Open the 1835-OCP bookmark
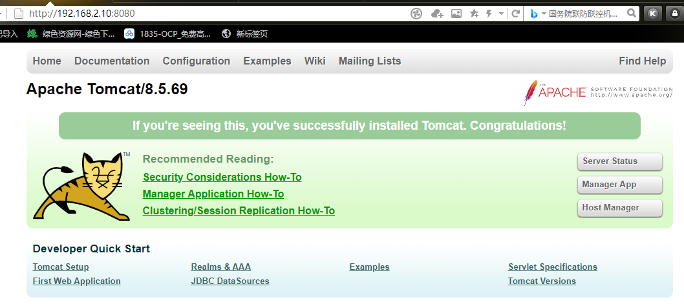The image size is (684, 304). [175, 34]
